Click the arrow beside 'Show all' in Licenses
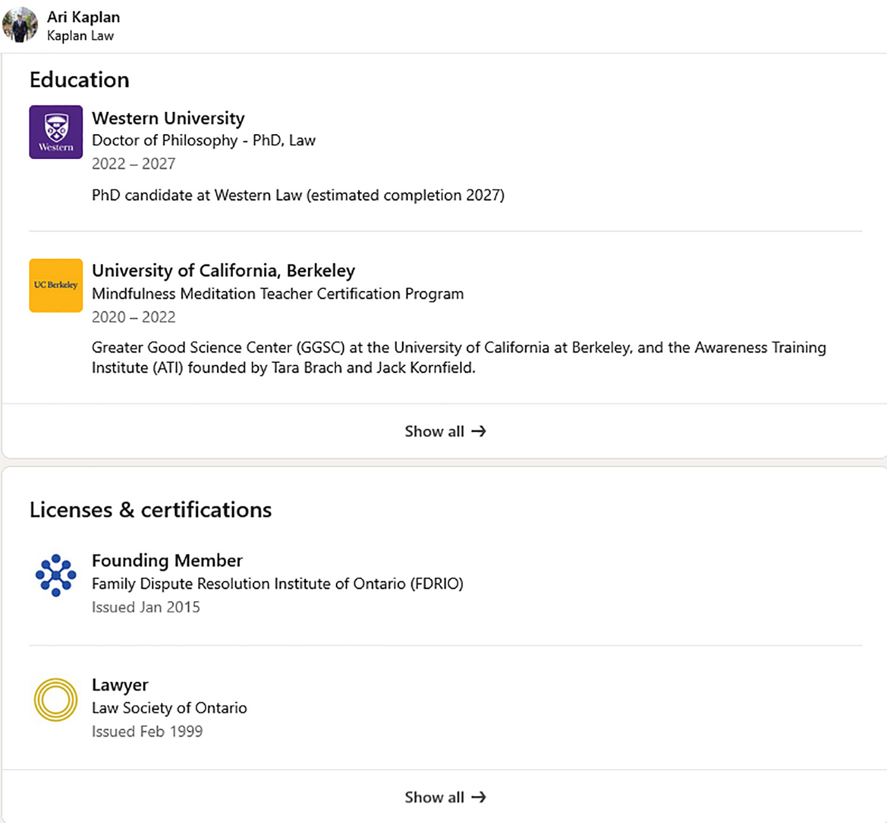The width and height of the screenshot is (887, 823). [478, 797]
